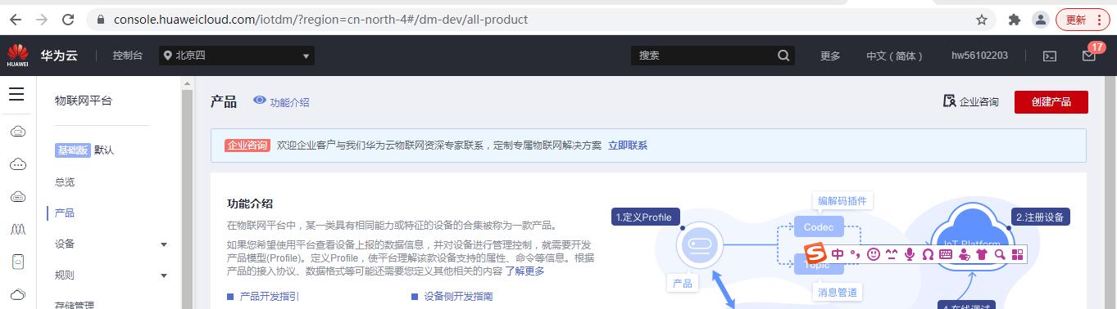Open the Sogou skin shirt icon
Viewport: 1117px width, 309px height.
tap(982, 254)
